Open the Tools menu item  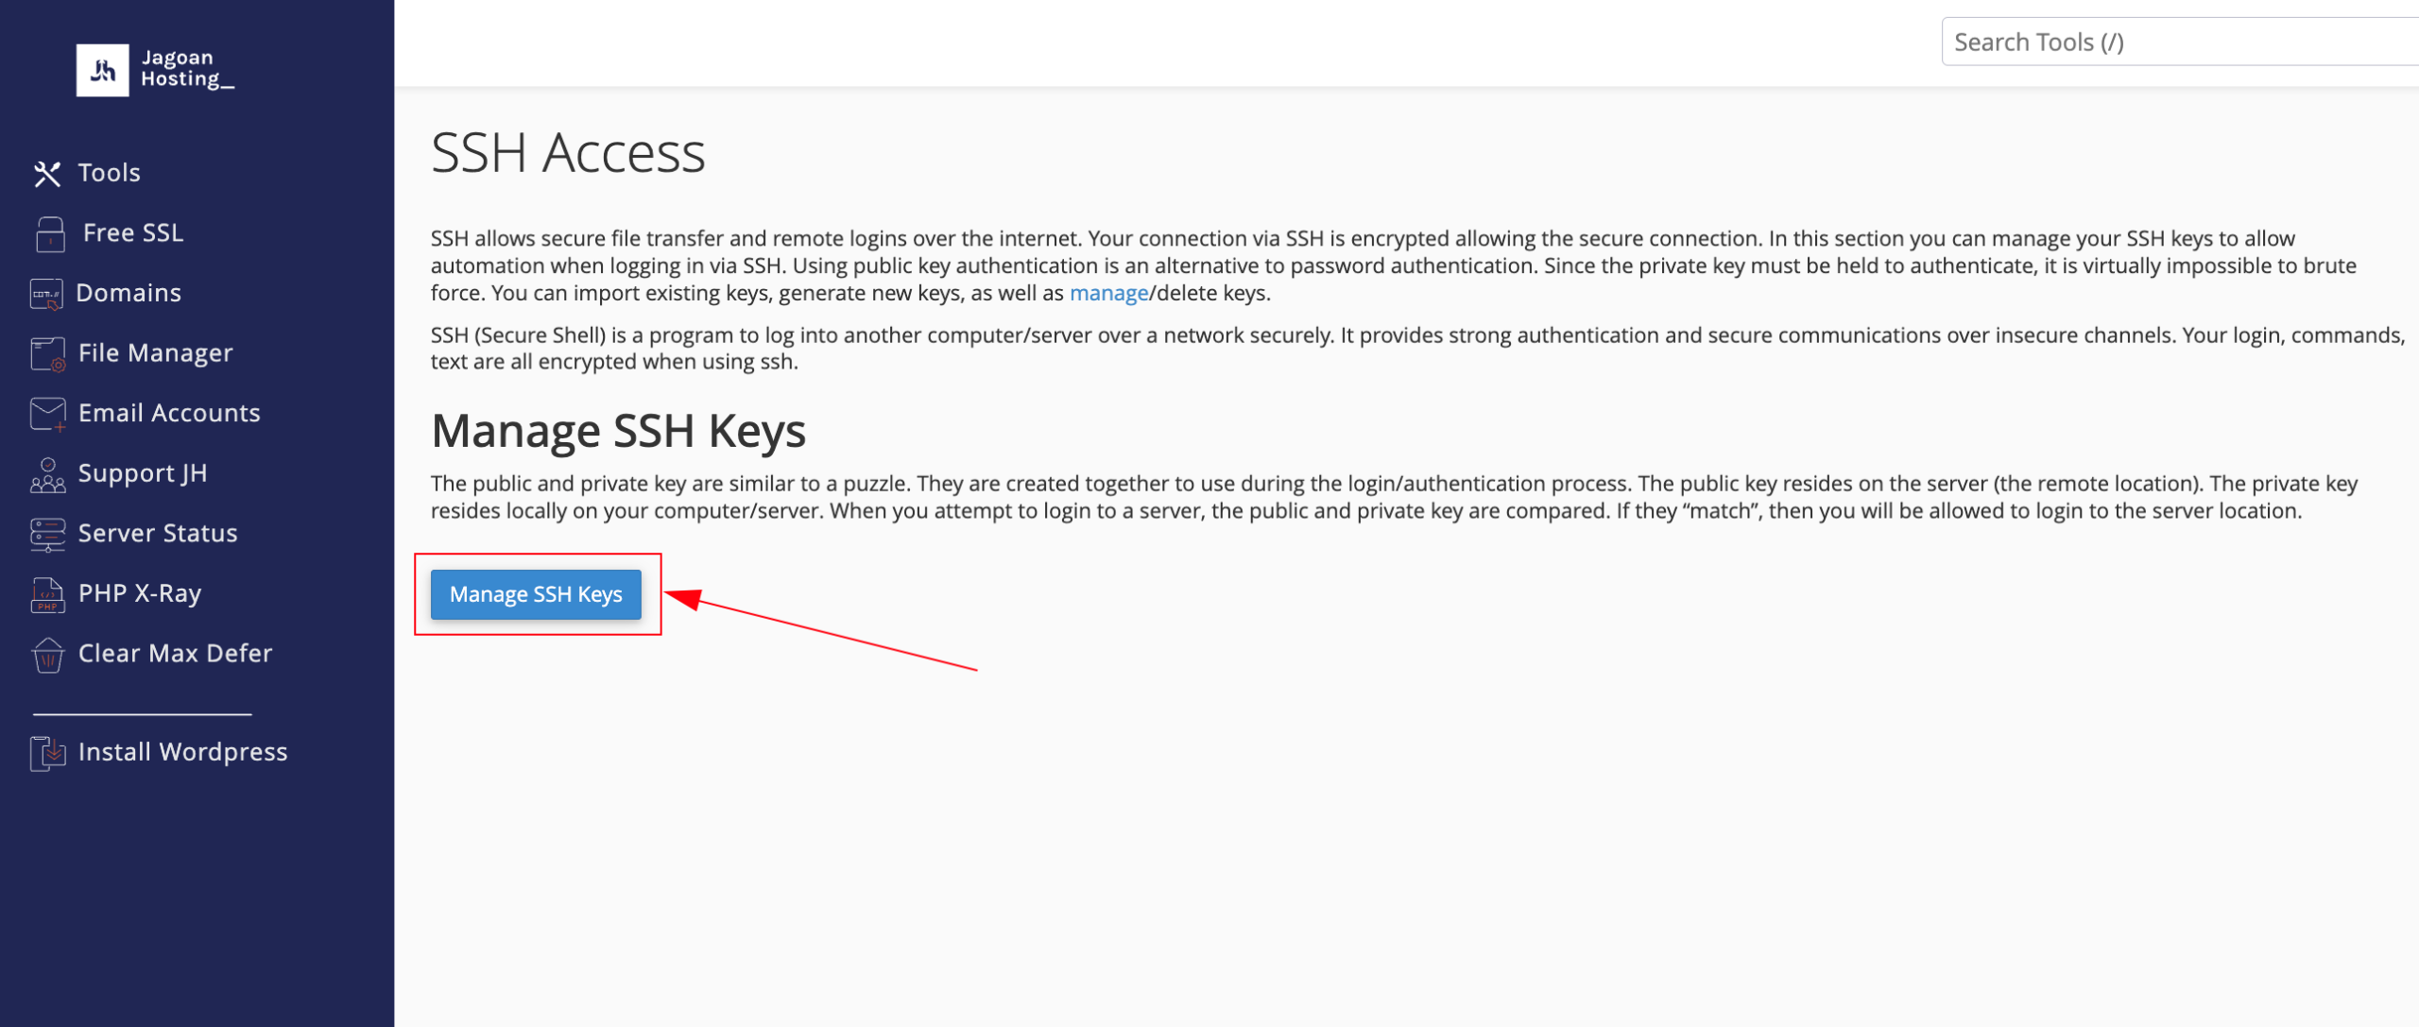tap(110, 173)
